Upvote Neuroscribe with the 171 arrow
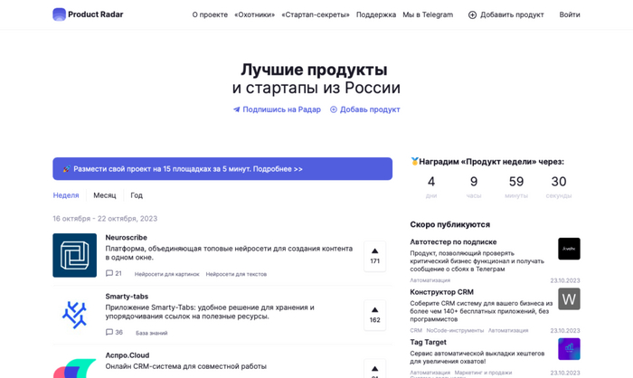Image resolution: width=633 pixels, height=378 pixels. click(374, 256)
